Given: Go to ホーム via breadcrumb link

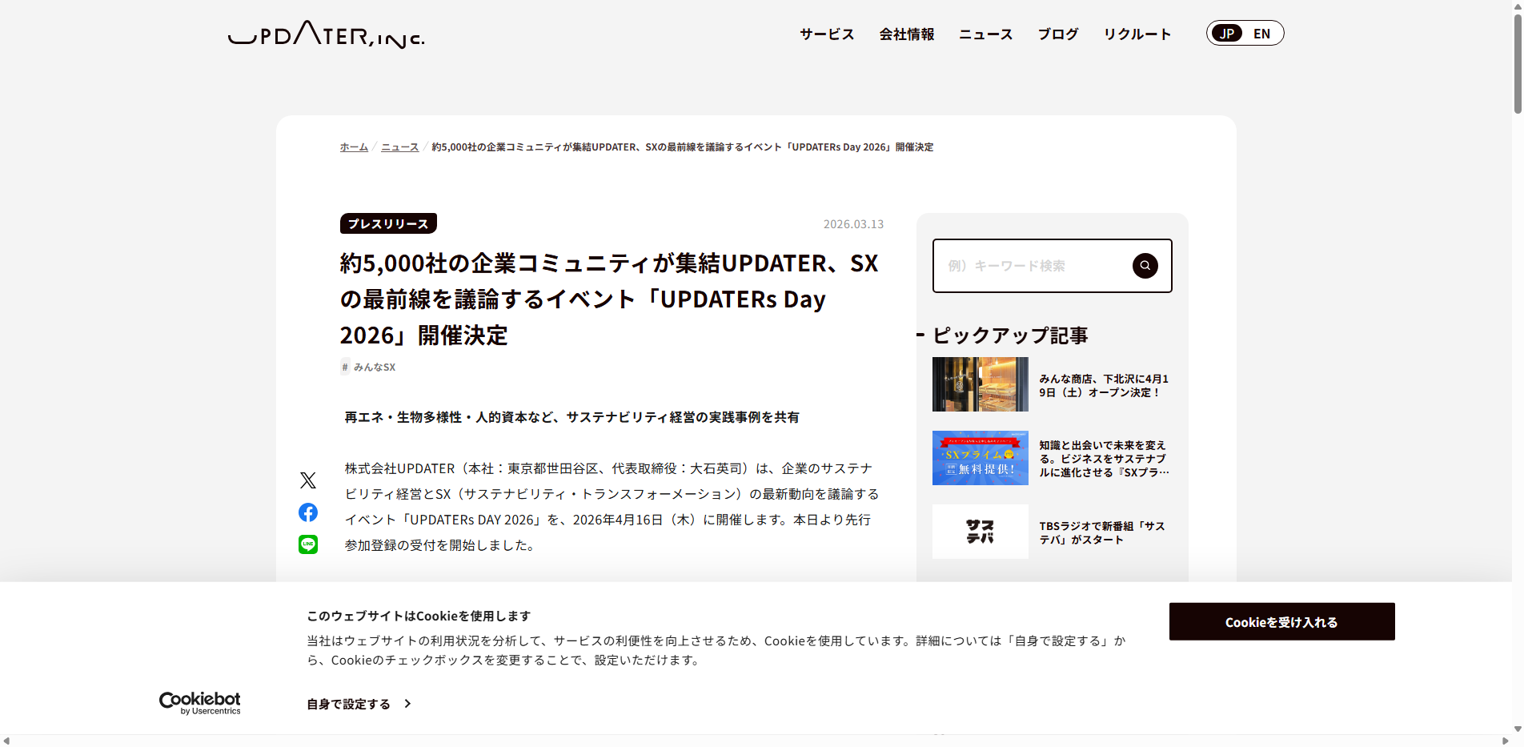Looking at the screenshot, I should pos(353,147).
